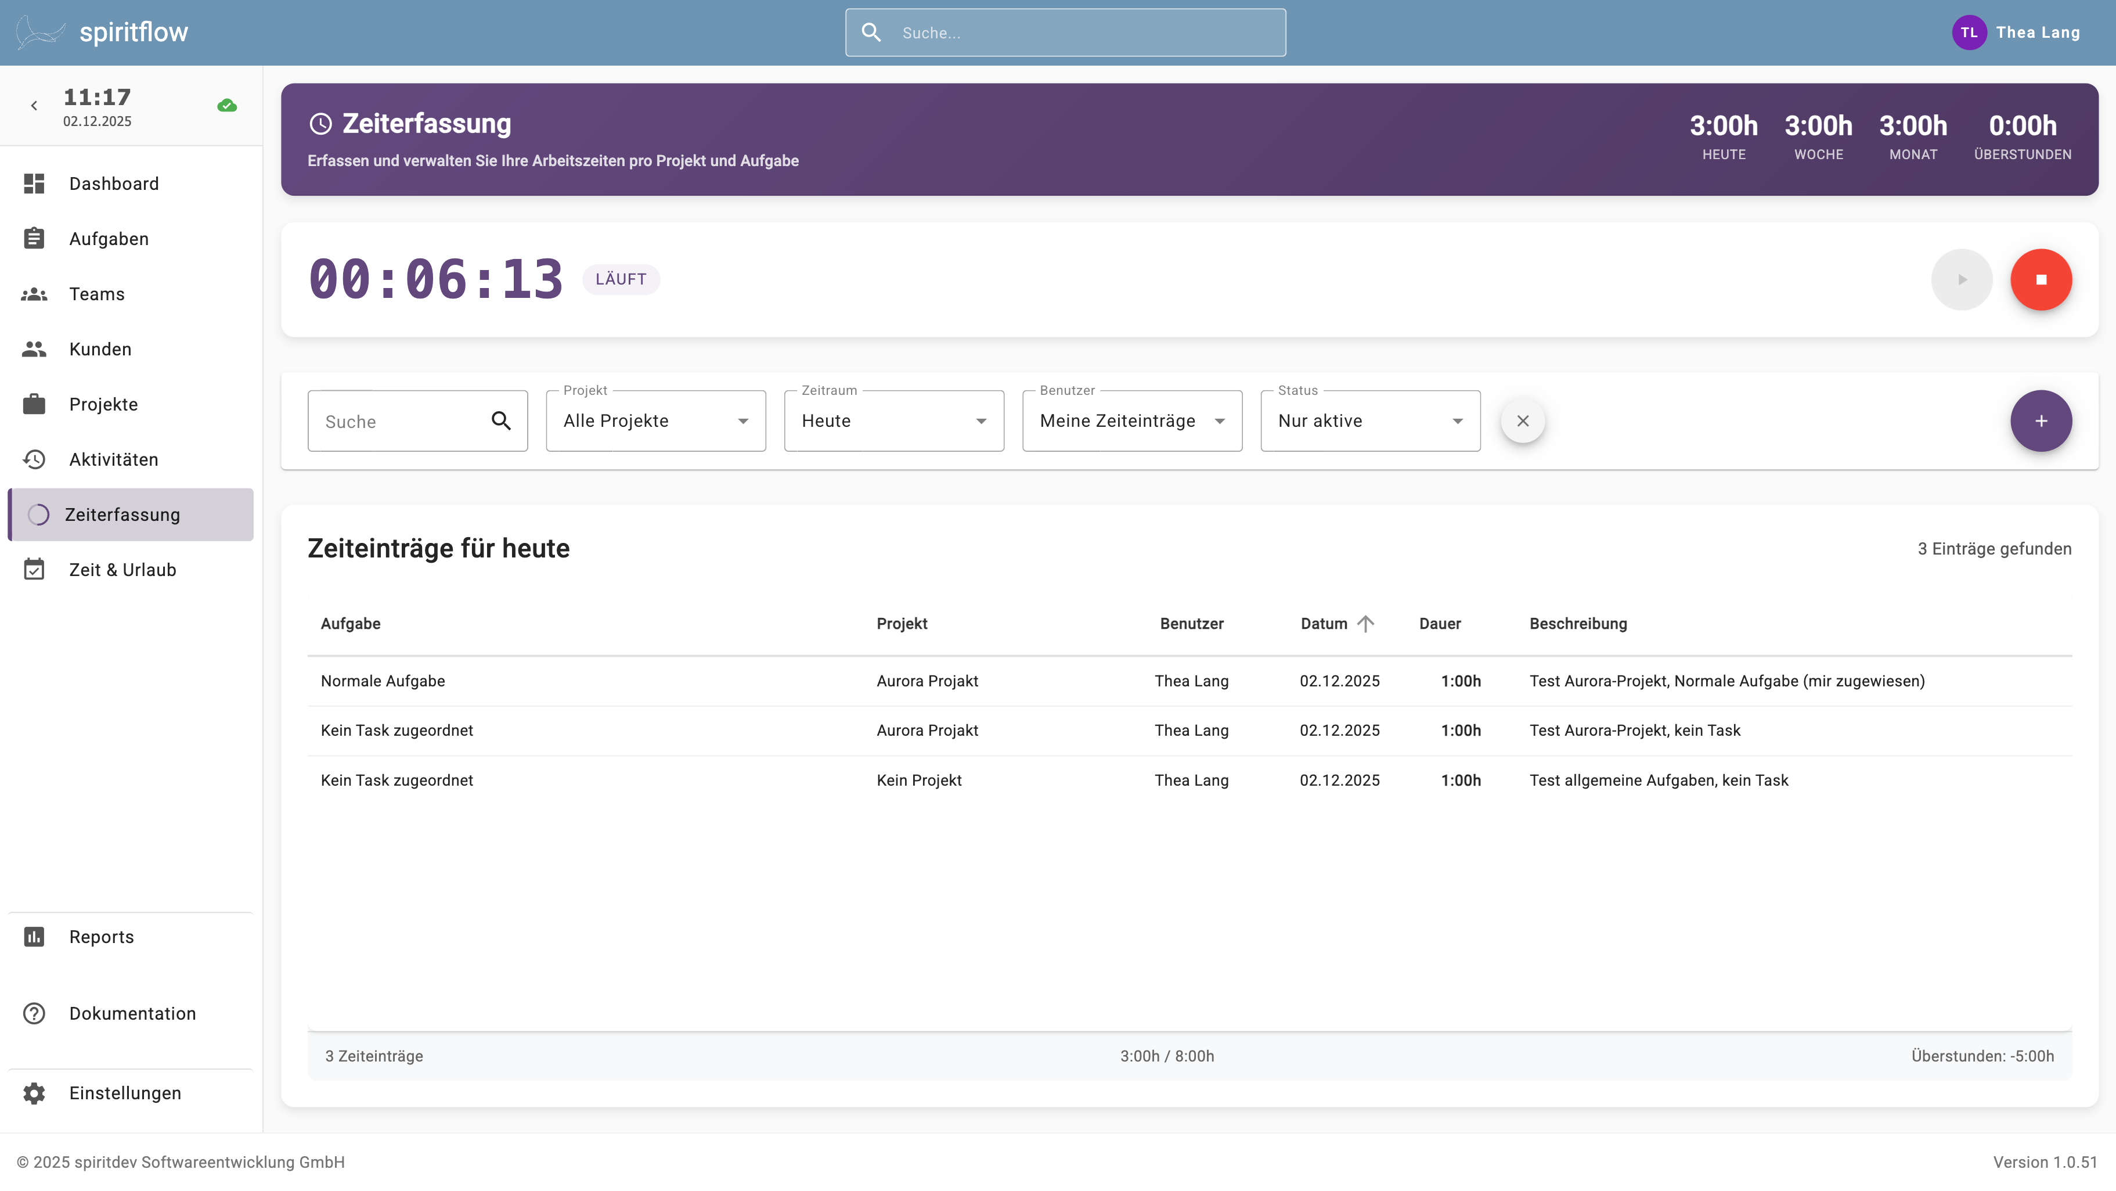The height and width of the screenshot is (1191, 2116).
Task: Collapse the sidebar with the back chevron
Action: 34,105
